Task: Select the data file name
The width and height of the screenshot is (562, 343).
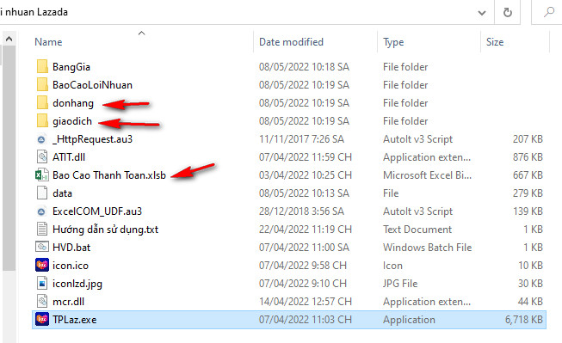Action: (x=62, y=193)
